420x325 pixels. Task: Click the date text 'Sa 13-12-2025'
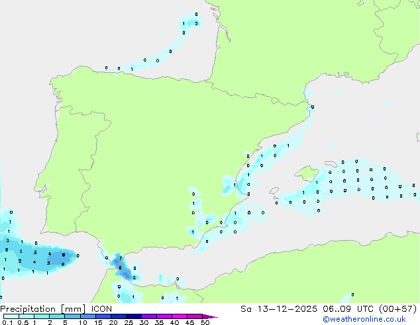tap(279, 309)
